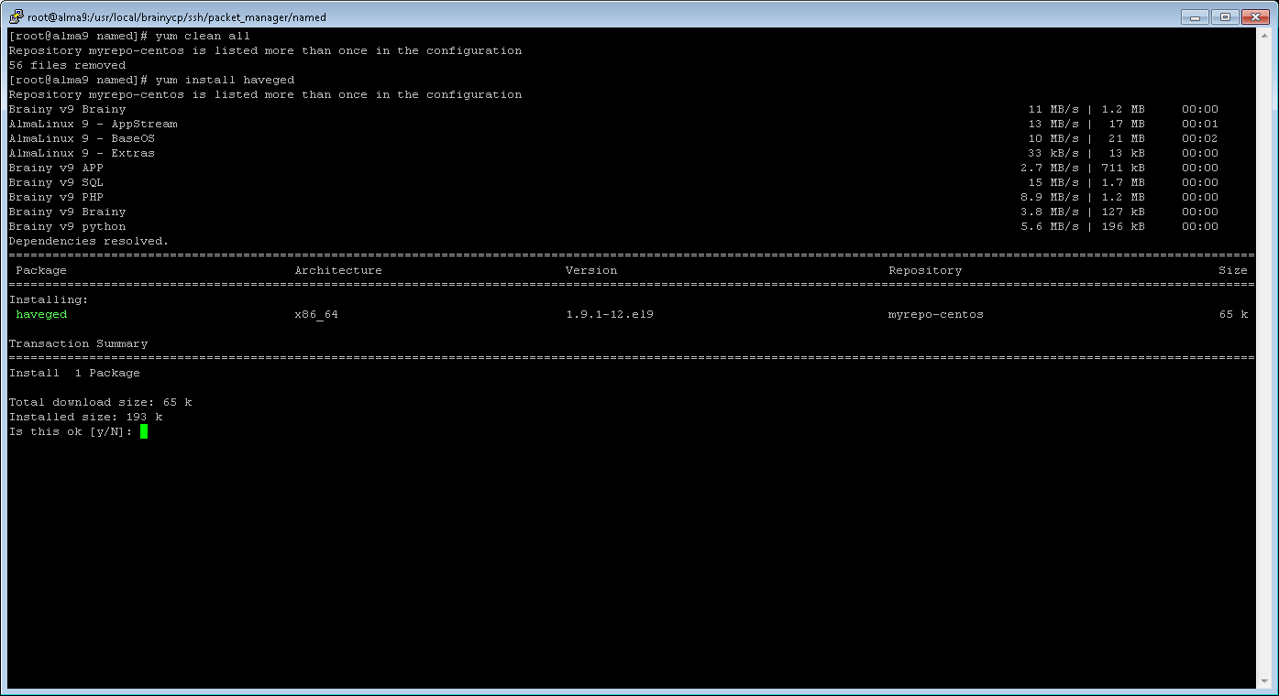1279x696 pixels.
Task: Click the 'Transaction Summary' heading
Action: [78, 343]
